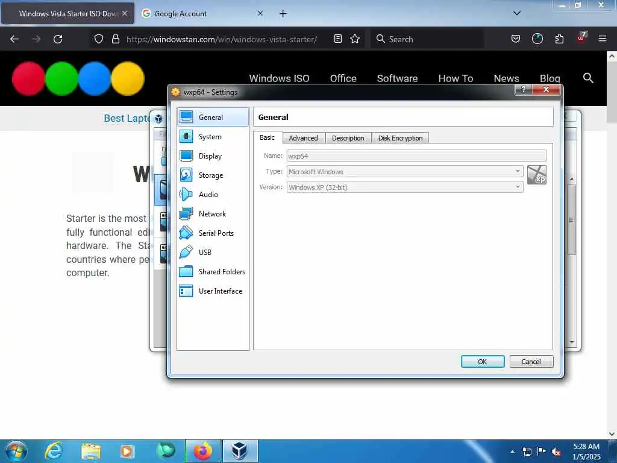
Task: Open the User Interface category icon
Action: pyautogui.click(x=186, y=291)
